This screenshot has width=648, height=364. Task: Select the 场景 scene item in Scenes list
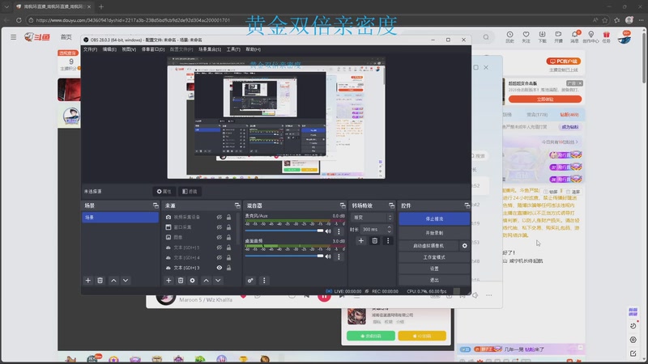120,217
